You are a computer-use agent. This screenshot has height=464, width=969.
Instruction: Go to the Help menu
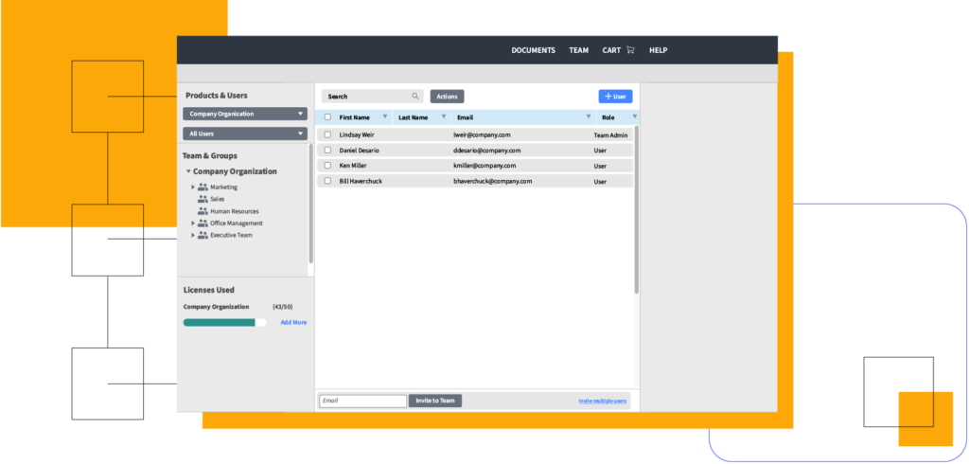pyautogui.click(x=658, y=50)
